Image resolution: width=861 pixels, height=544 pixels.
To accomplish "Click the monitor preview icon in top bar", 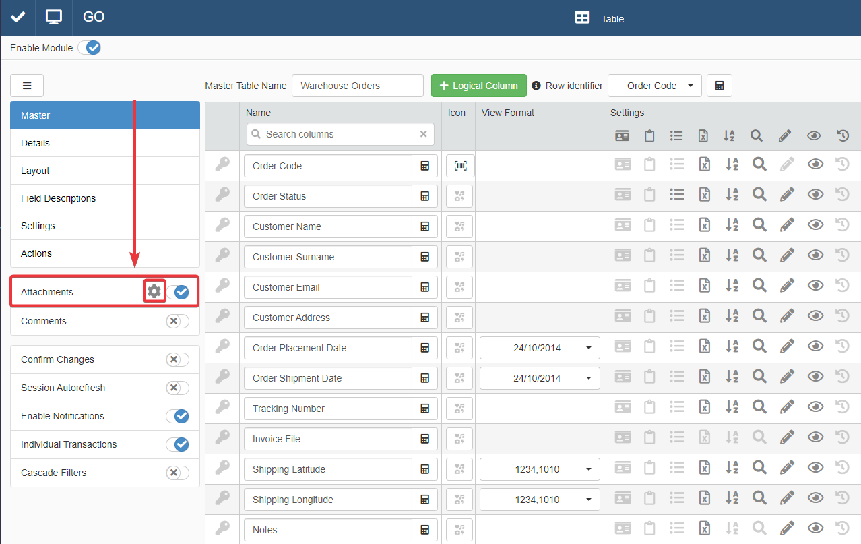I will pos(54,17).
